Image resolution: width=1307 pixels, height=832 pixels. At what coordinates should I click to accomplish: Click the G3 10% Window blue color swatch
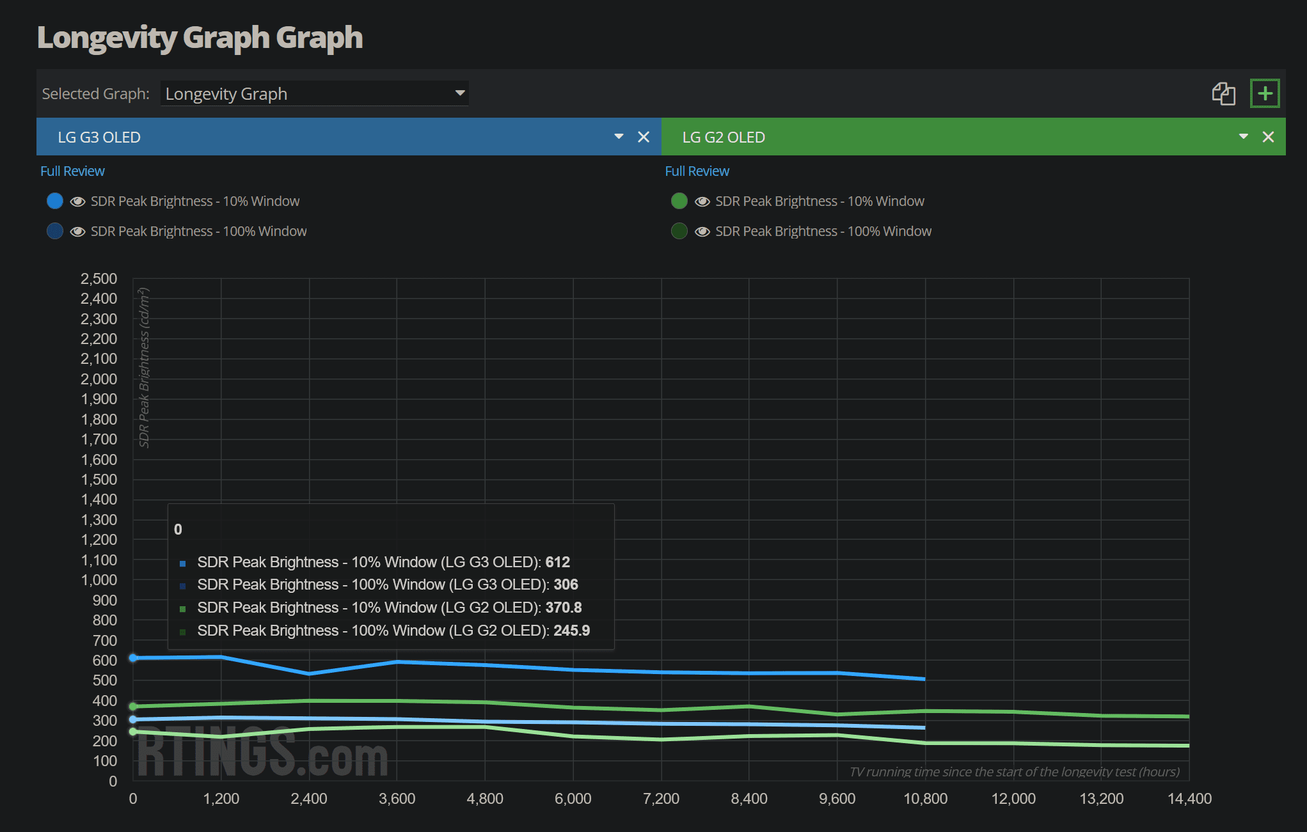click(55, 201)
